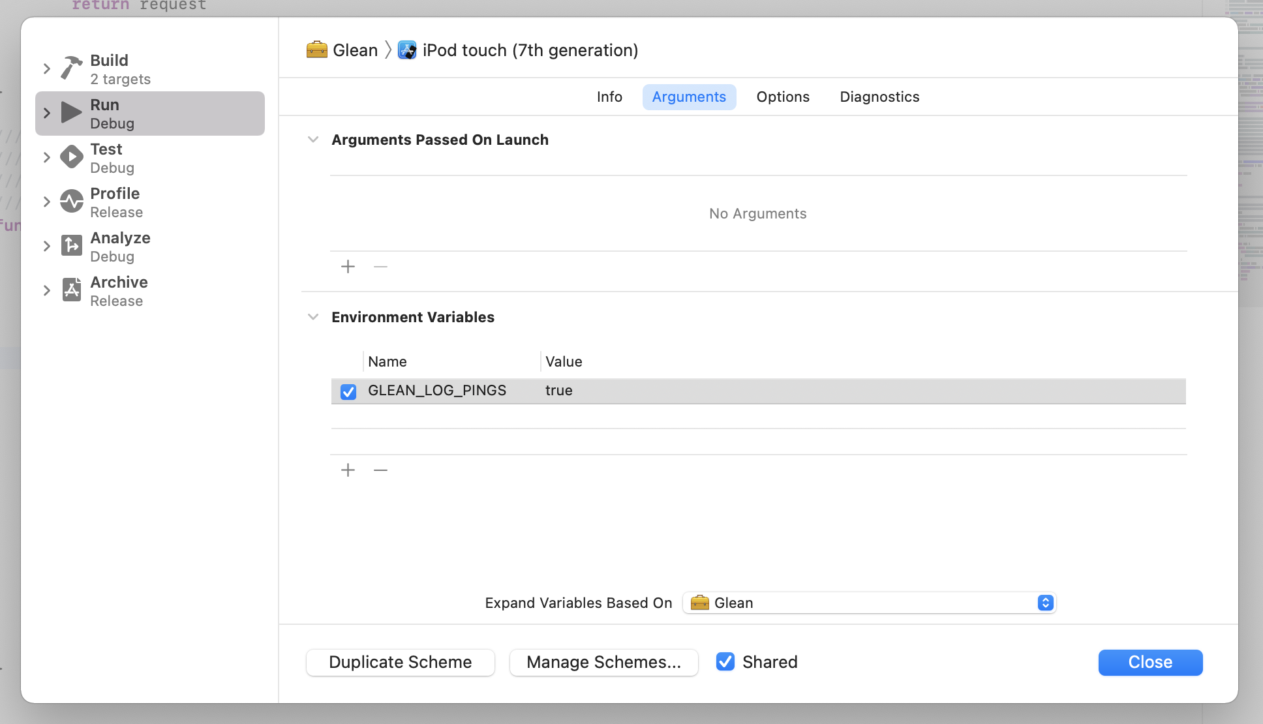Add a new environment variable
This screenshot has width=1263, height=724.
pyautogui.click(x=348, y=470)
